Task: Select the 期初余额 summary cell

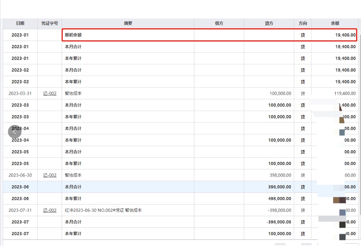Action: (x=128, y=35)
